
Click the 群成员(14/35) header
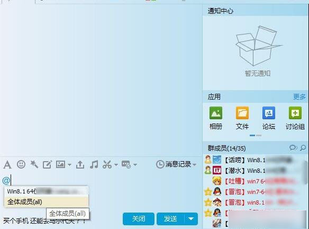(x=226, y=148)
